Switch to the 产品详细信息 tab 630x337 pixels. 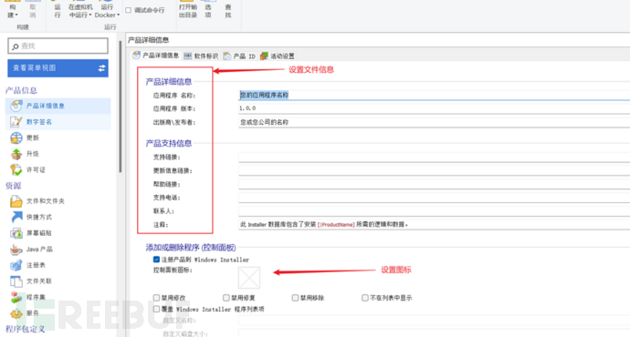click(155, 56)
